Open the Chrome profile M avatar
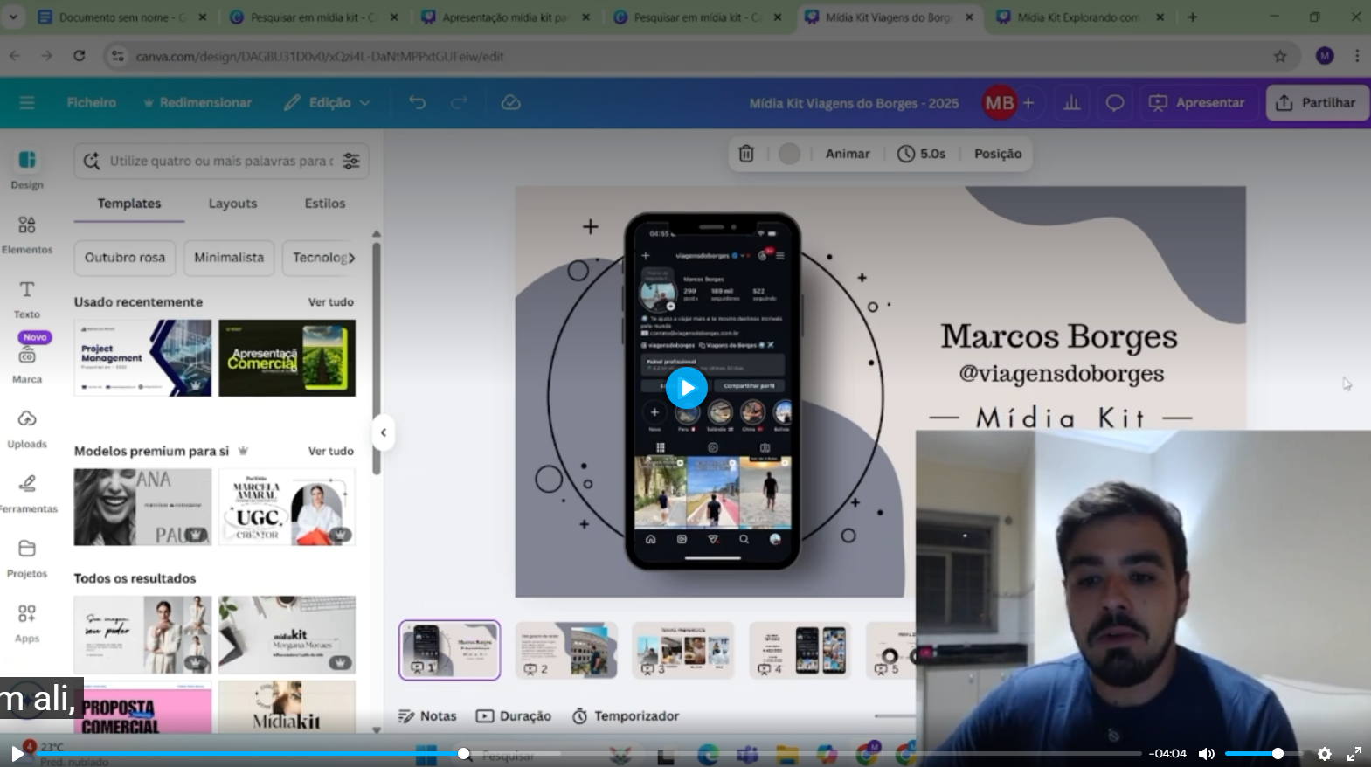This screenshot has width=1371, height=767. click(x=1325, y=56)
